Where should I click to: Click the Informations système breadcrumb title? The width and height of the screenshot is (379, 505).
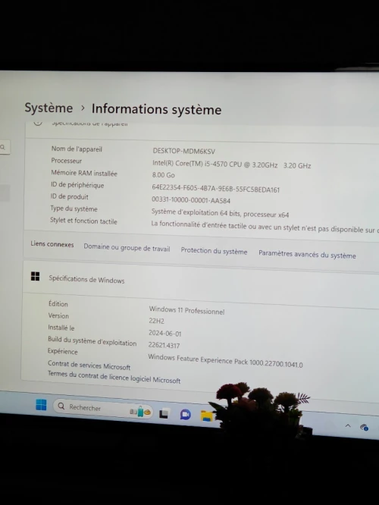click(x=156, y=109)
